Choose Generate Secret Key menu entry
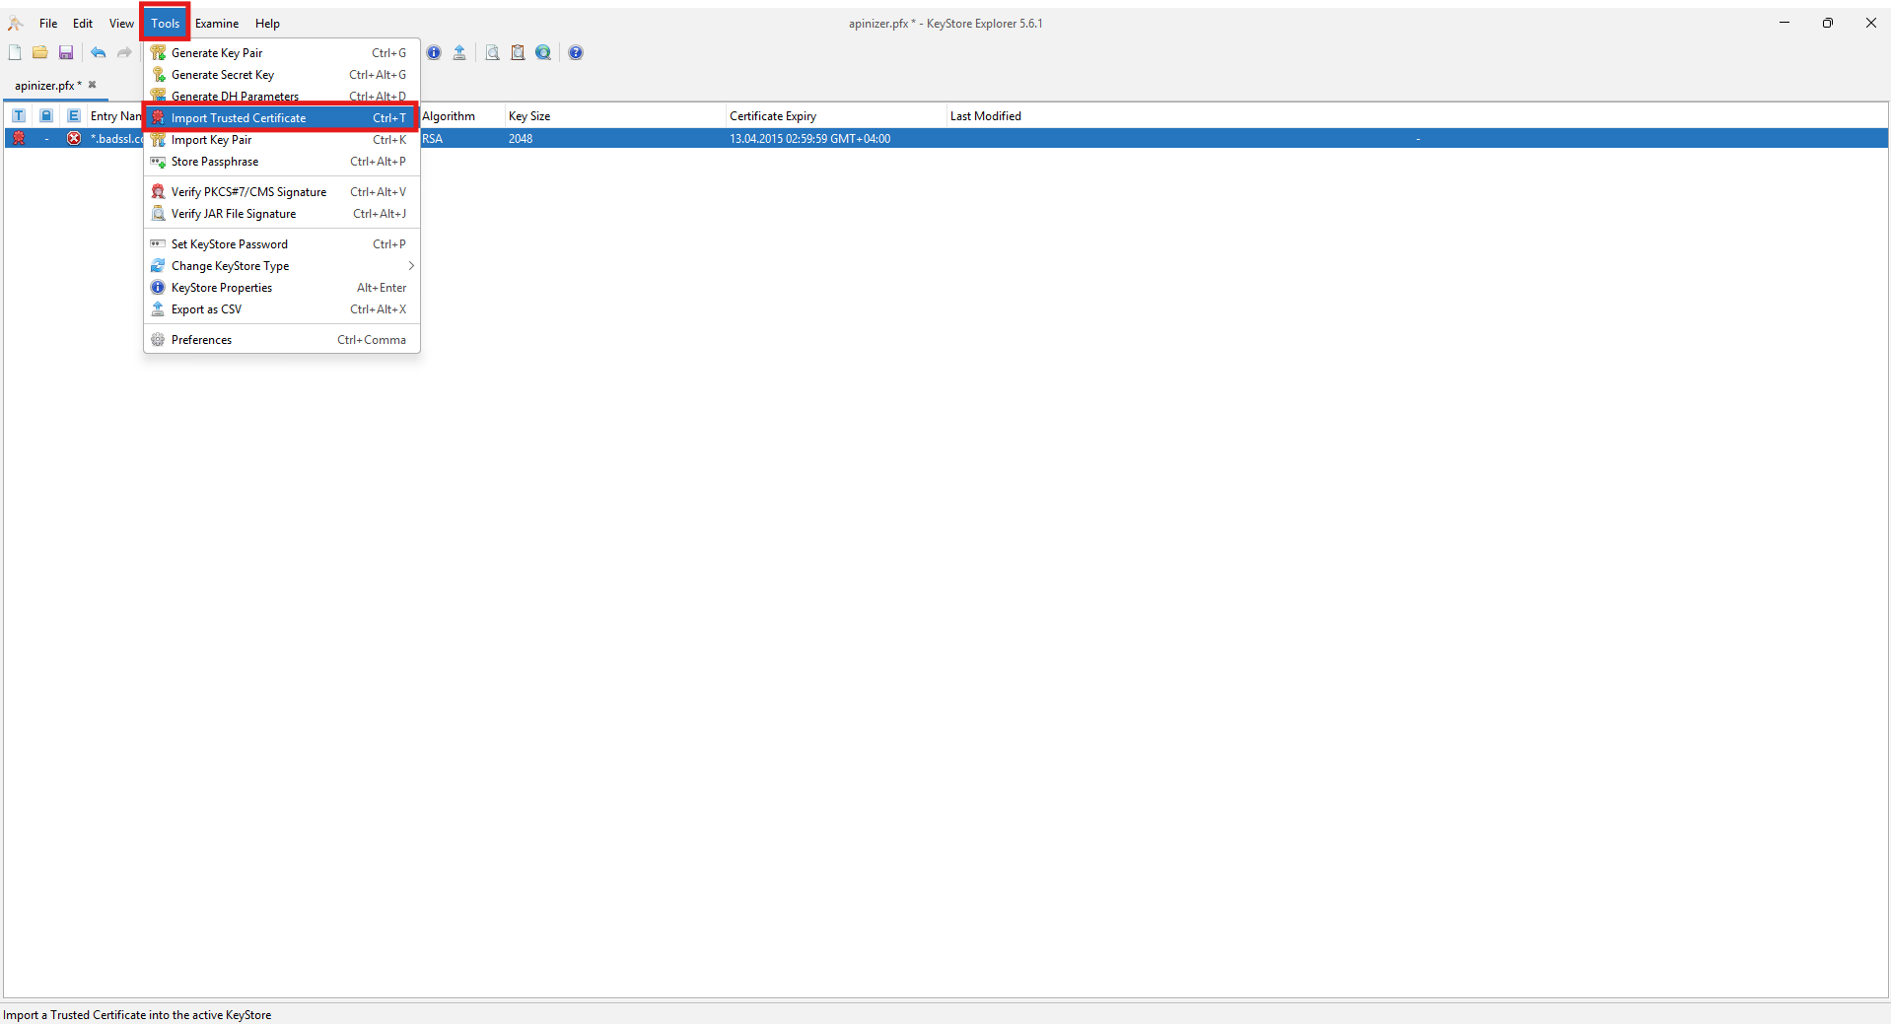This screenshot has width=1891, height=1024. click(x=282, y=75)
